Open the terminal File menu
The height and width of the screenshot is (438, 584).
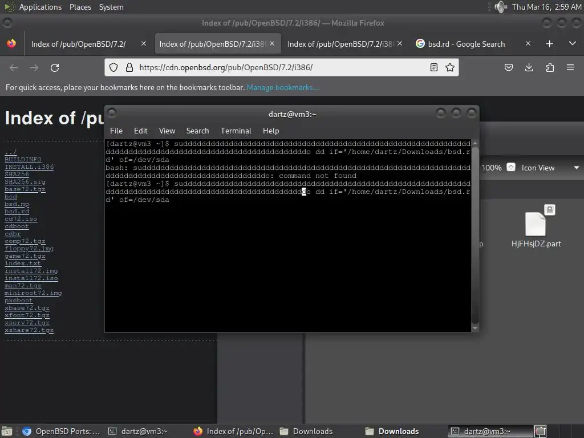point(116,131)
